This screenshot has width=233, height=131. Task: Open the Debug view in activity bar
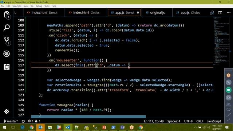(x=7, y=54)
